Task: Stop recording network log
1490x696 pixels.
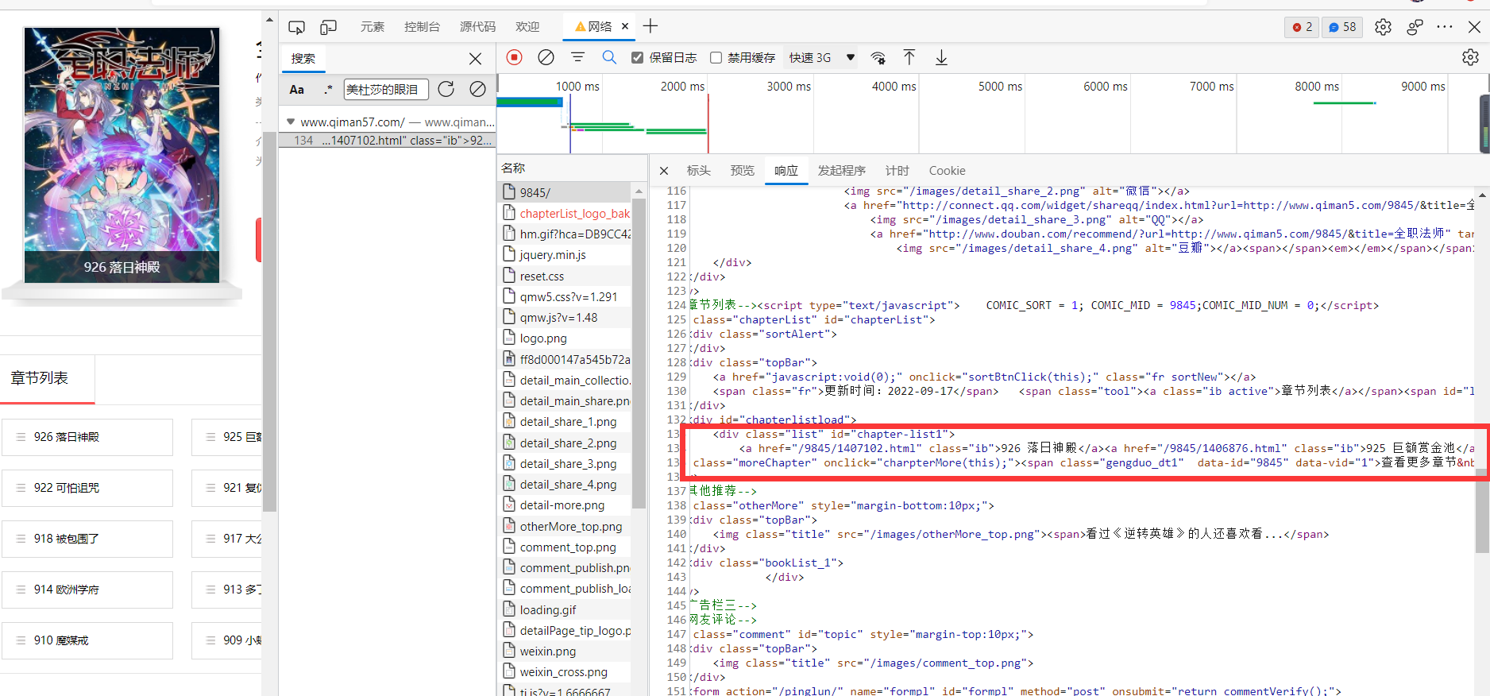Action: coord(515,57)
